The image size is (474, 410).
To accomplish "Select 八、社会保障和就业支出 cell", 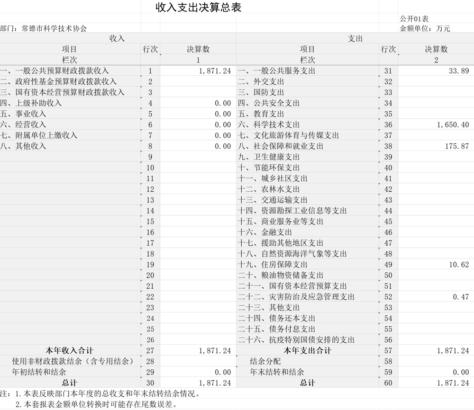I will pyautogui.click(x=308, y=146).
